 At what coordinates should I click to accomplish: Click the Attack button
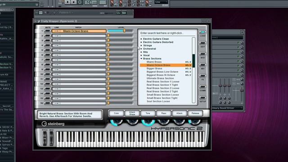coord(180,113)
